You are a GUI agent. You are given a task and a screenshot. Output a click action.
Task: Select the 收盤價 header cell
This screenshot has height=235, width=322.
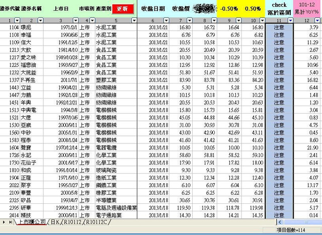point(181,9)
